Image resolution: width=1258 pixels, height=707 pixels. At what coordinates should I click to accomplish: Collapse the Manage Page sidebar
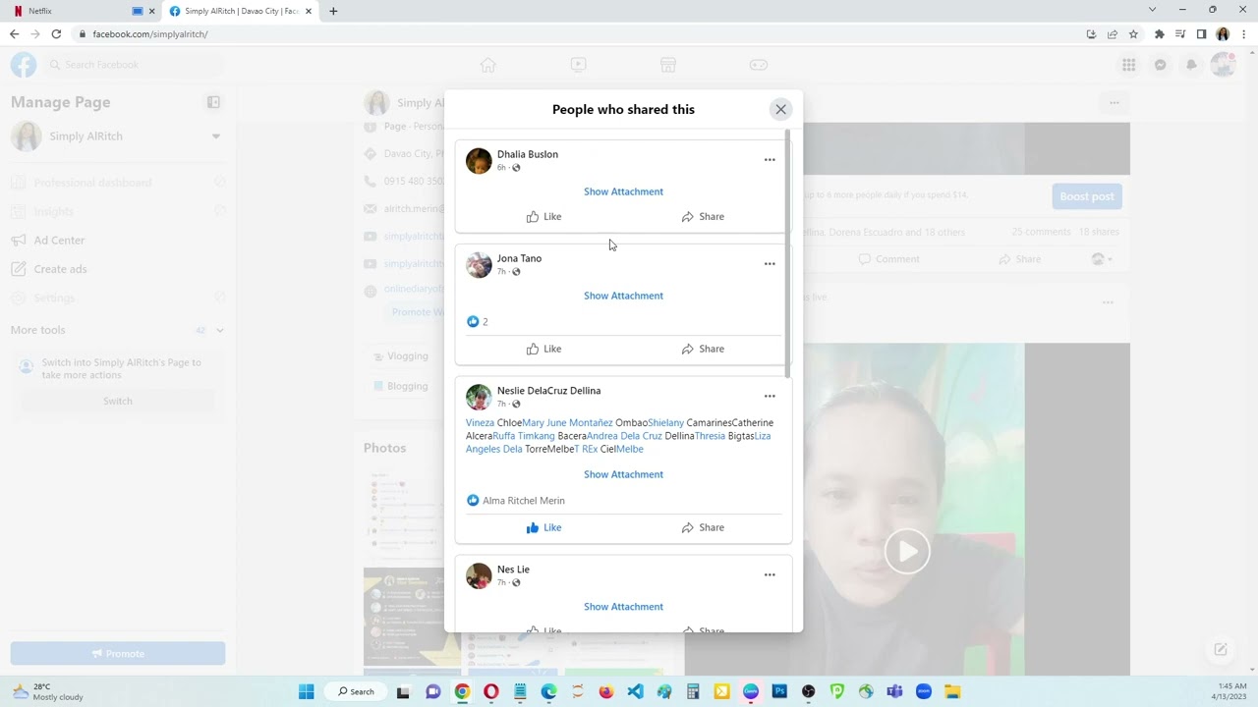213,102
